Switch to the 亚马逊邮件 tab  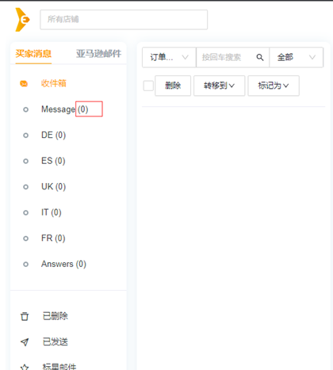(98, 54)
